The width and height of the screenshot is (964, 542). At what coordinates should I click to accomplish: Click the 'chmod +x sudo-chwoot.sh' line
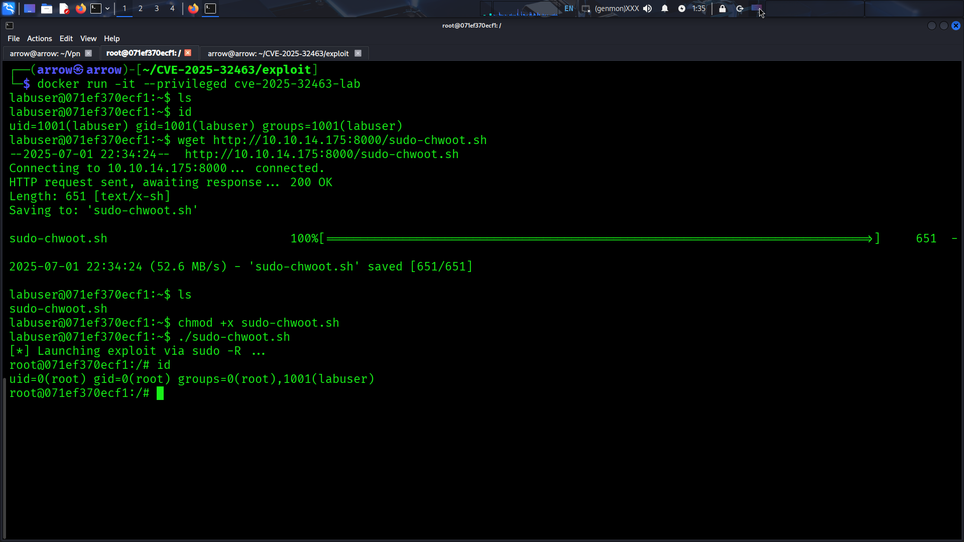tap(174, 323)
